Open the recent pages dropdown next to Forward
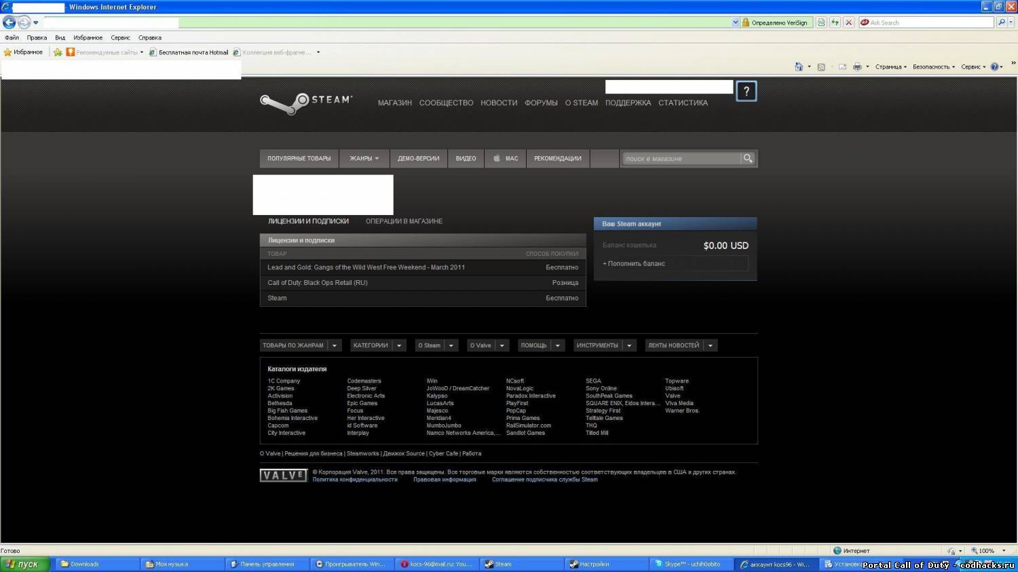Screen dimensions: 1018x572 tap(36, 22)
